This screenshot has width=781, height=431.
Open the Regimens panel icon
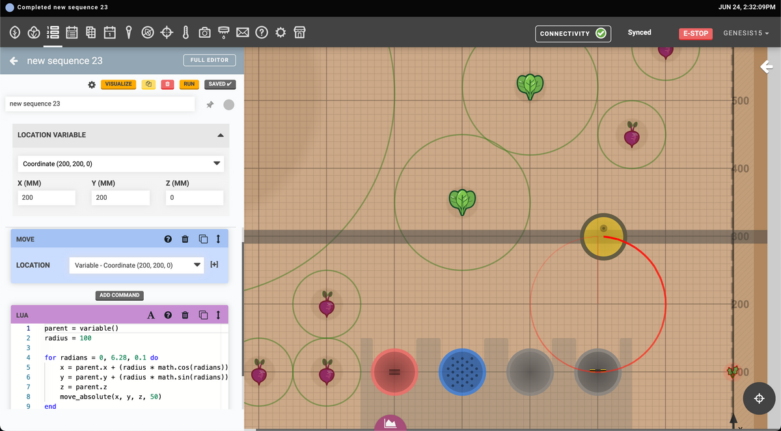pyautogui.click(x=72, y=32)
